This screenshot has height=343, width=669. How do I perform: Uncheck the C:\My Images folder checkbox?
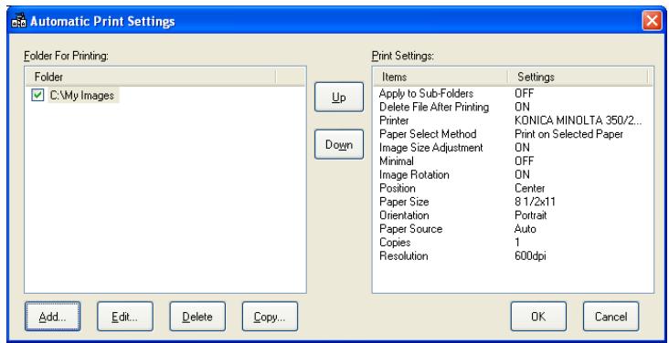point(37,96)
